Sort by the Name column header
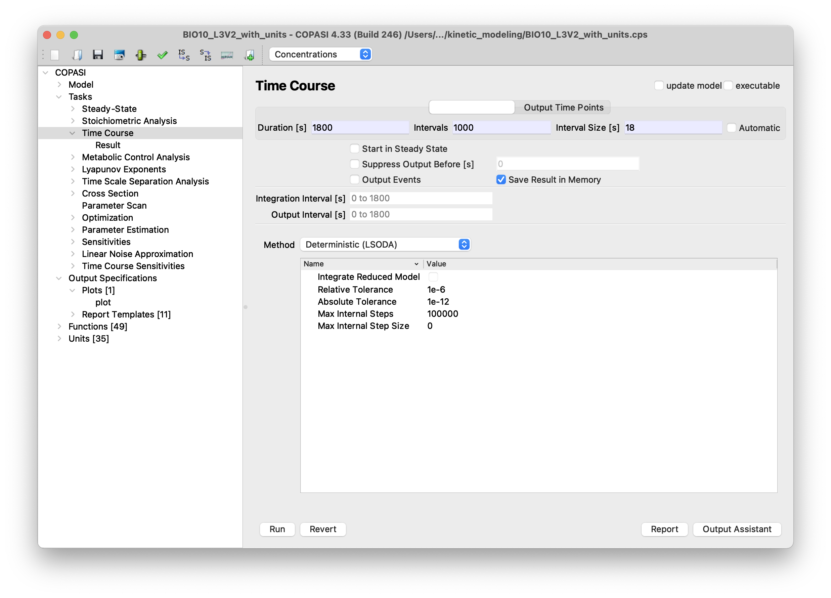Viewport: 831px width, 598px height. tap(362, 264)
